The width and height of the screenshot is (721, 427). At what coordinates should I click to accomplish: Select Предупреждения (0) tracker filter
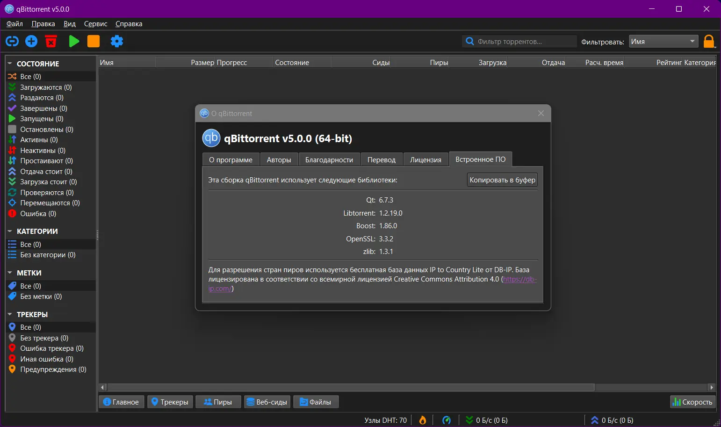(50, 369)
